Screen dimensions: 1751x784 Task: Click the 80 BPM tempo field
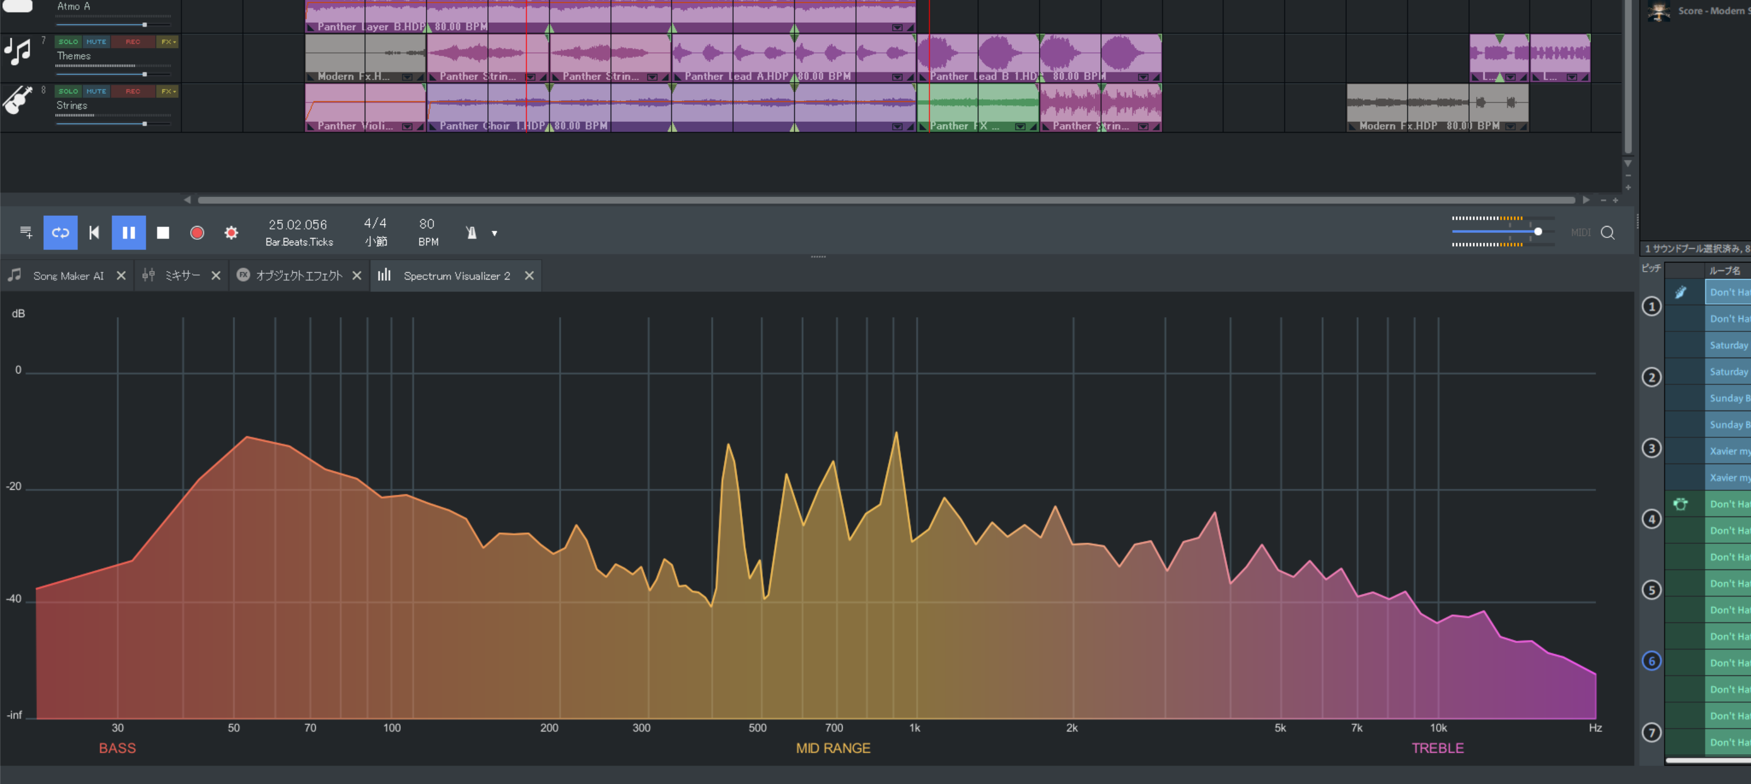(x=427, y=224)
